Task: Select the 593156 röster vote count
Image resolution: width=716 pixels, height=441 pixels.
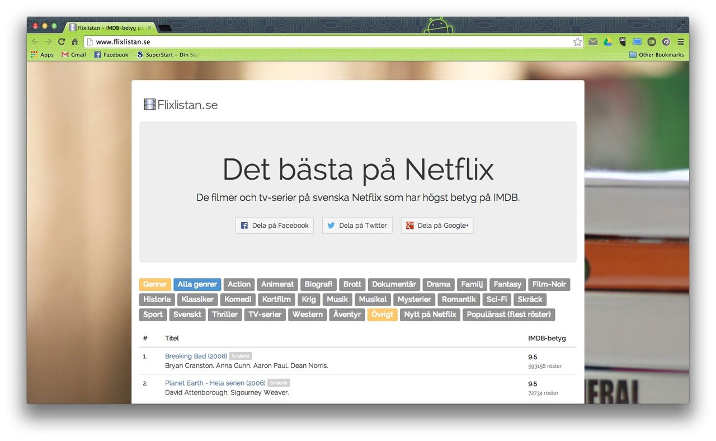Action: coord(545,367)
